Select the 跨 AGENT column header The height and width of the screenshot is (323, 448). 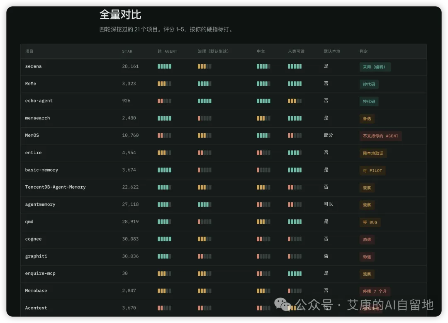pos(168,51)
